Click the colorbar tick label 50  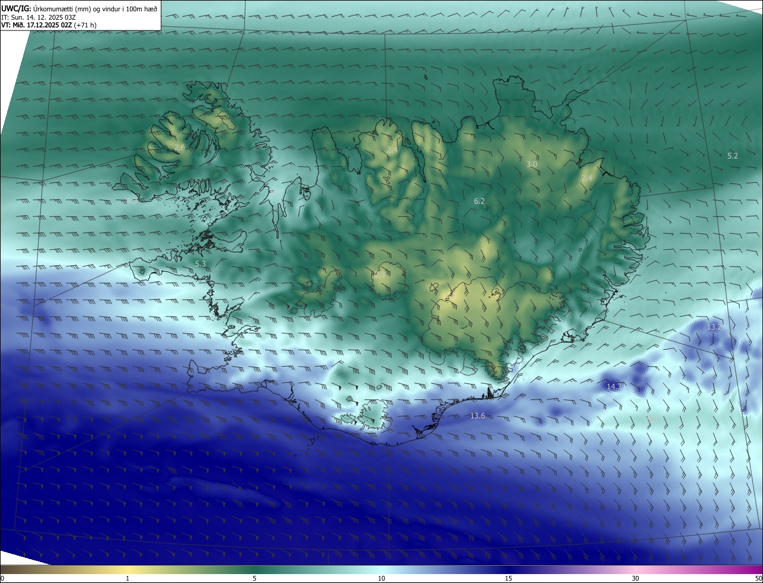coord(758,578)
